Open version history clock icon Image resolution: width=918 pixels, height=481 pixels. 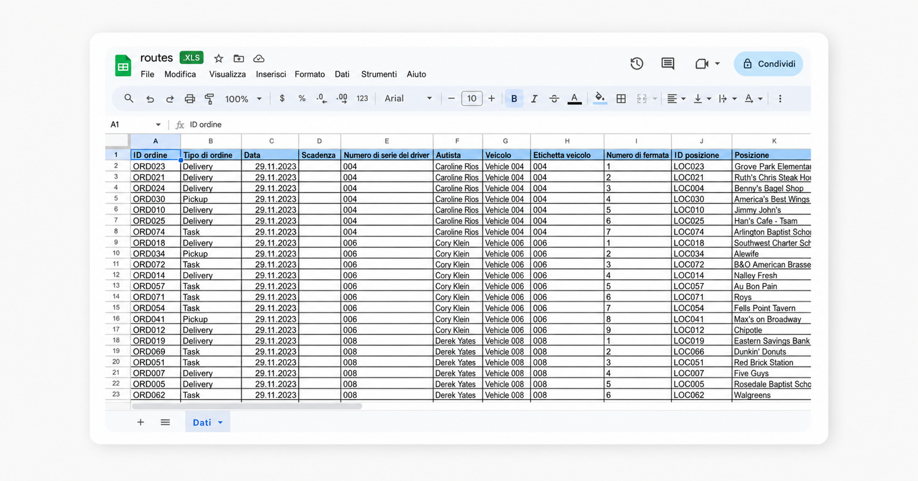(637, 64)
